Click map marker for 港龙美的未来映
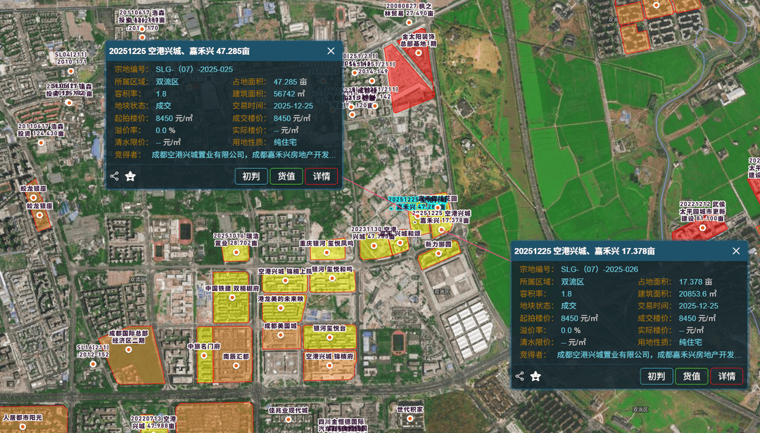This screenshot has height=433, width=760. (280, 308)
